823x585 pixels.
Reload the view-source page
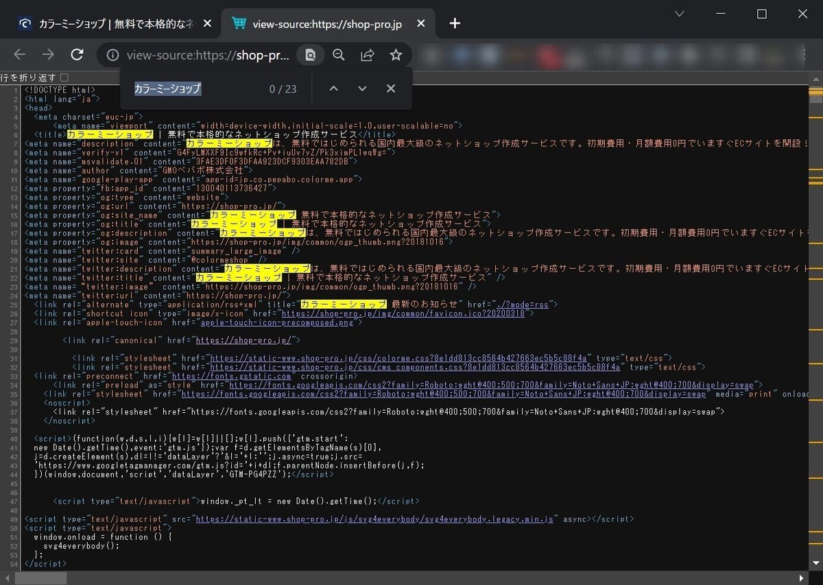(77, 55)
